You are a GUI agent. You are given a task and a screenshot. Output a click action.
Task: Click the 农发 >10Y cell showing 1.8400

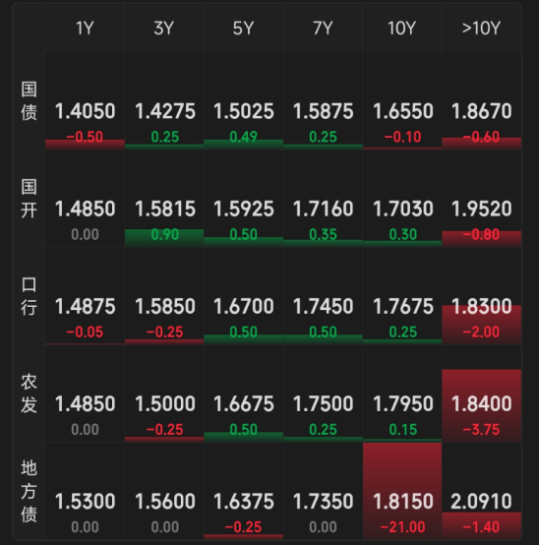pyautogui.click(x=481, y=394)
